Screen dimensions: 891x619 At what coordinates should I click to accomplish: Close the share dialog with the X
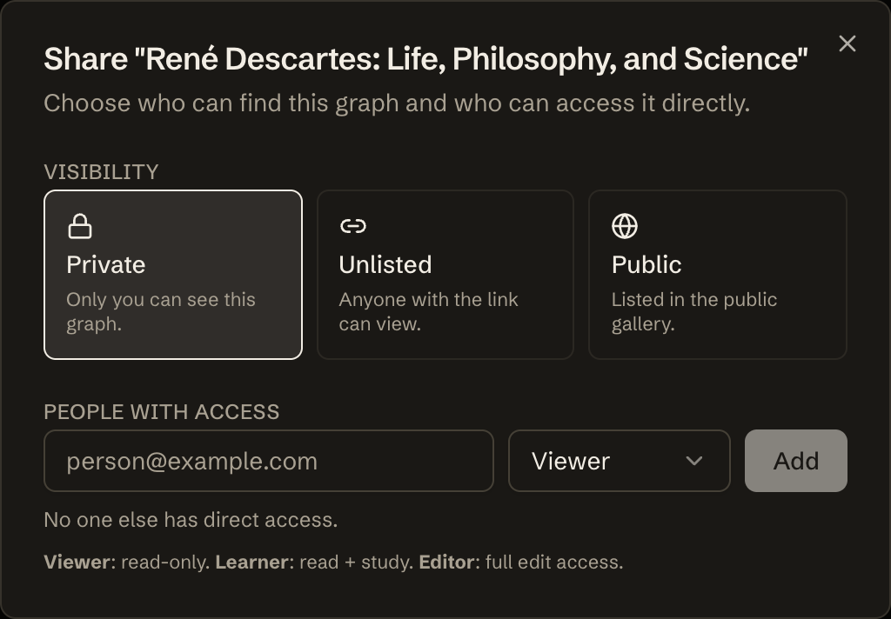pos(847,43)
